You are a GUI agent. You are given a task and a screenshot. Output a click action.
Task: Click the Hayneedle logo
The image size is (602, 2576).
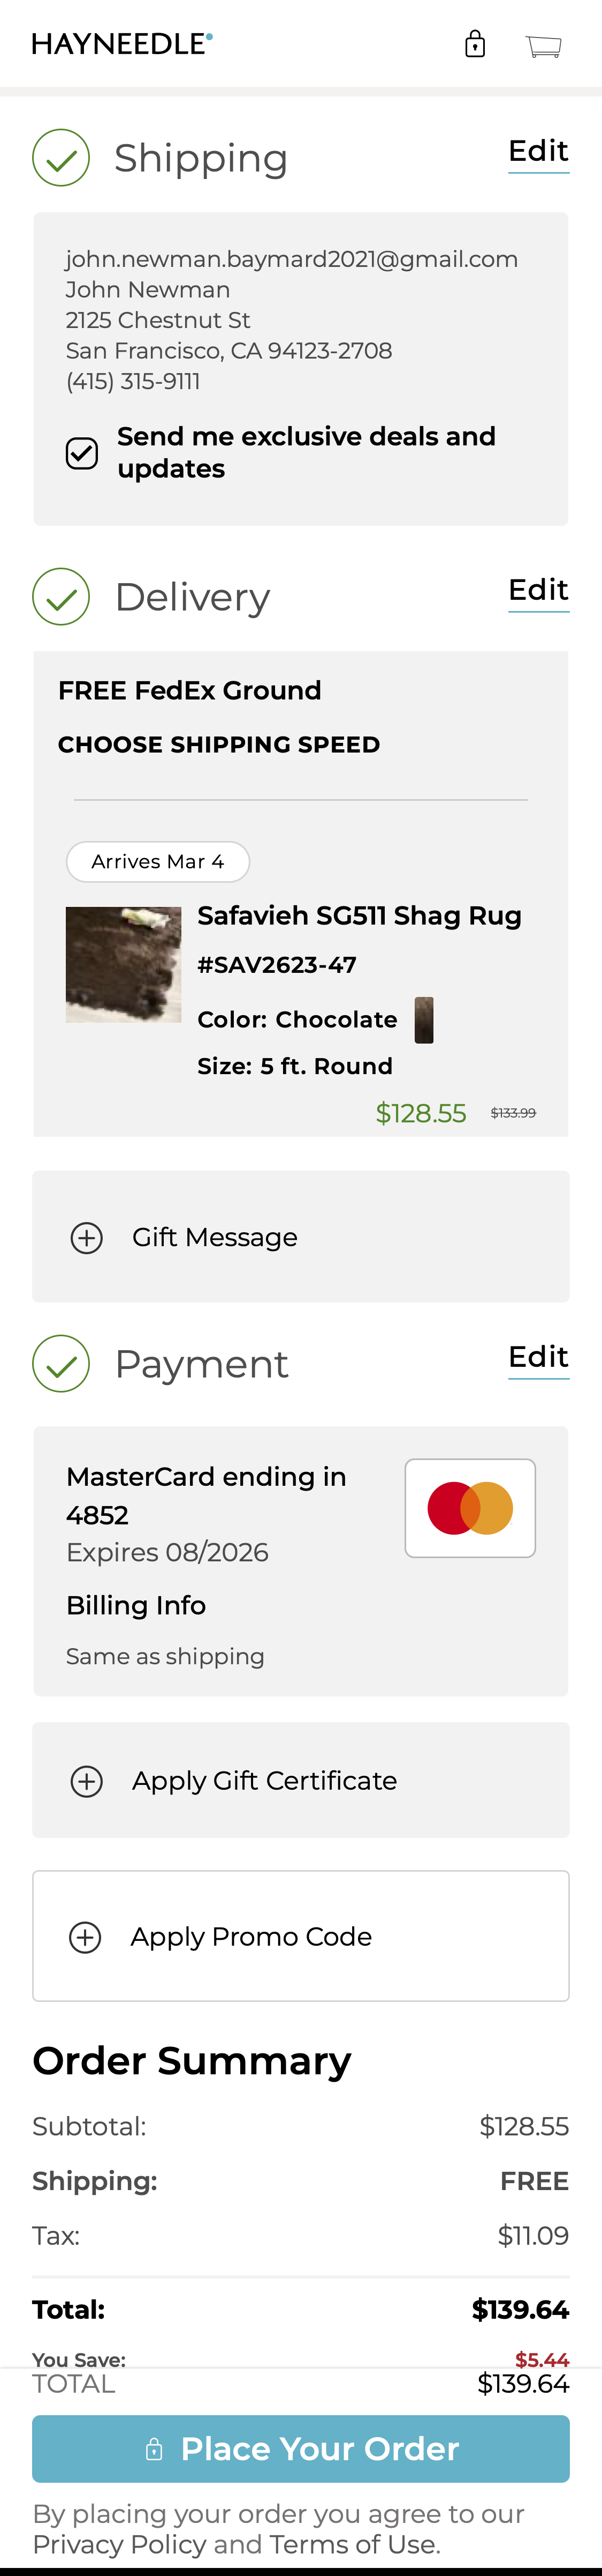[x=122, y=44]
